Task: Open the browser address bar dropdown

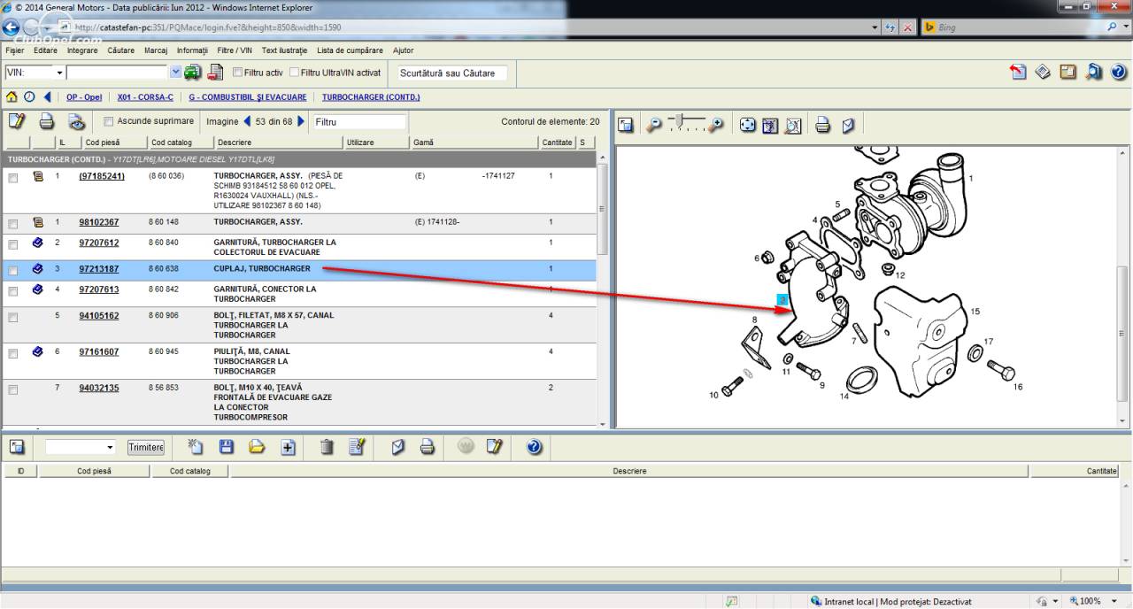Action: pyautogui.click(x=875, y=27)
